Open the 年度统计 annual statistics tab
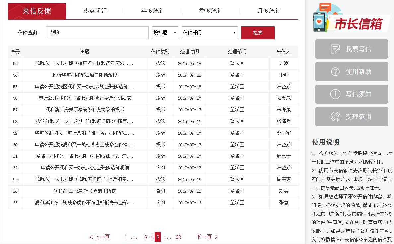Screen dimensions: 394x244 [153, 11]
